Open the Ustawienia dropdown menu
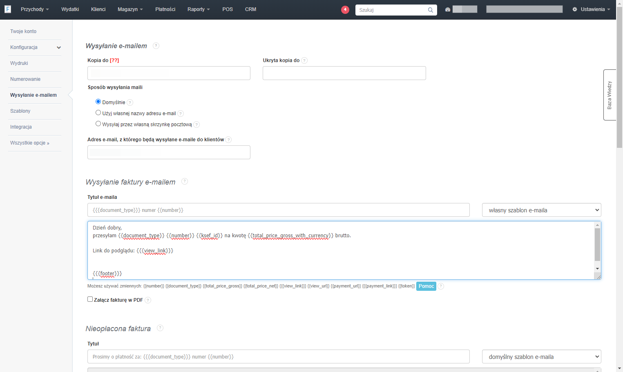The image size is (623, 372). 591,9
